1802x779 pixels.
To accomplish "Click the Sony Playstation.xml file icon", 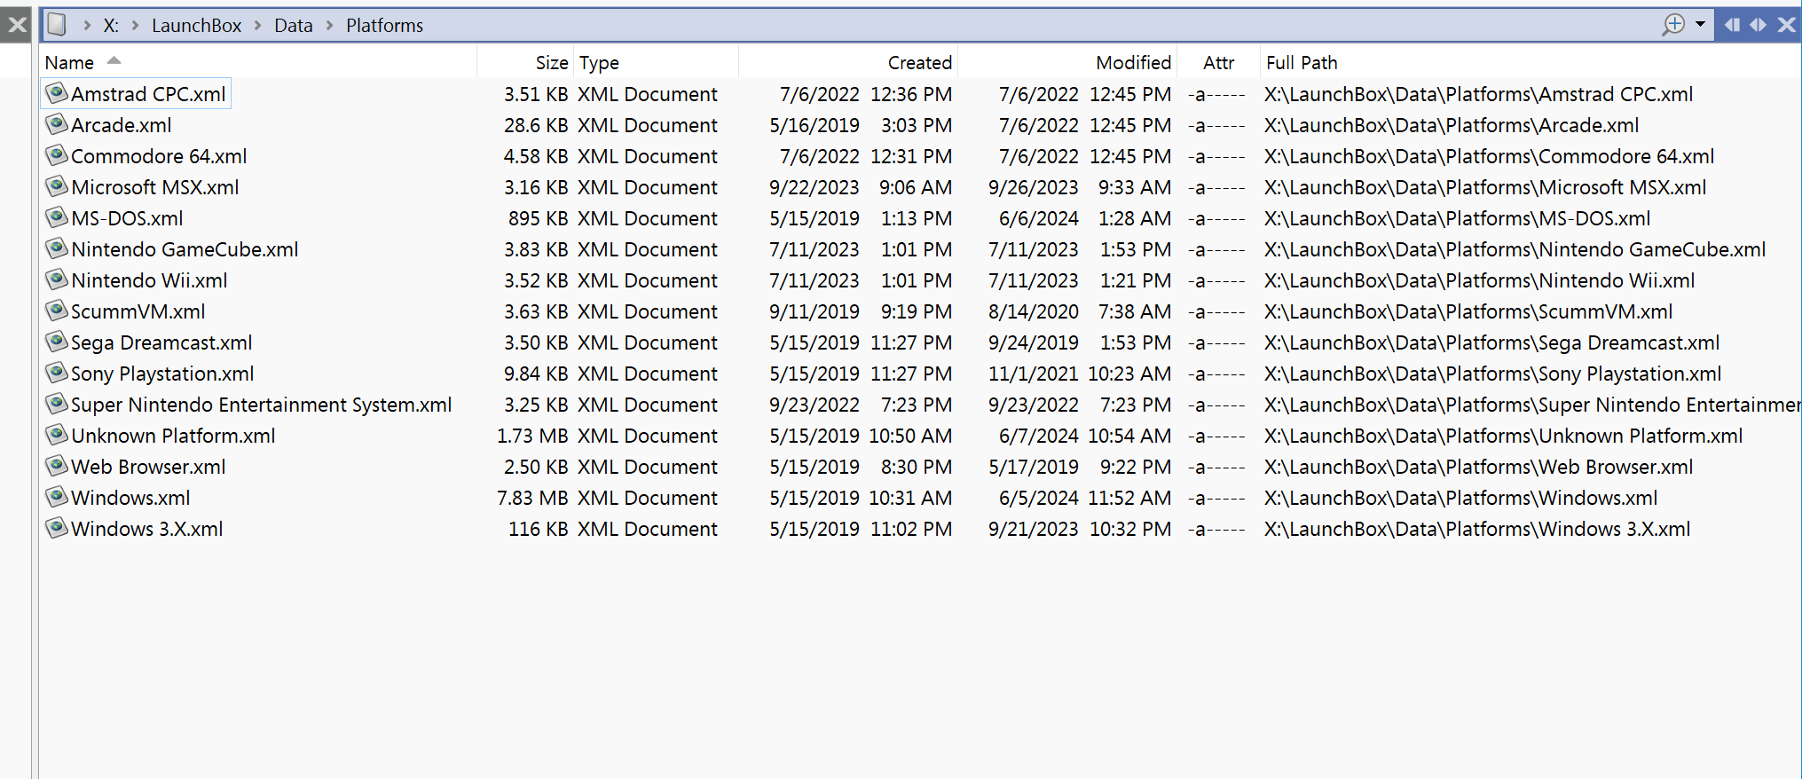I will [57, 373].
